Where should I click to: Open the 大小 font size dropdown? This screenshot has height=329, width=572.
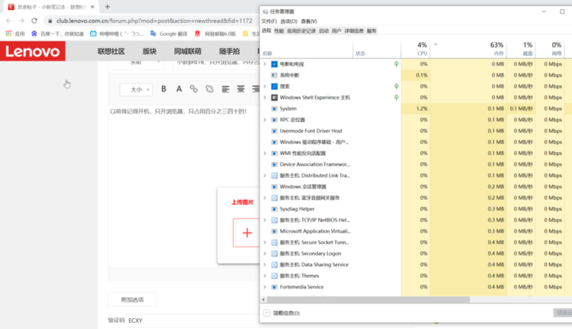[x=140, y=90]
